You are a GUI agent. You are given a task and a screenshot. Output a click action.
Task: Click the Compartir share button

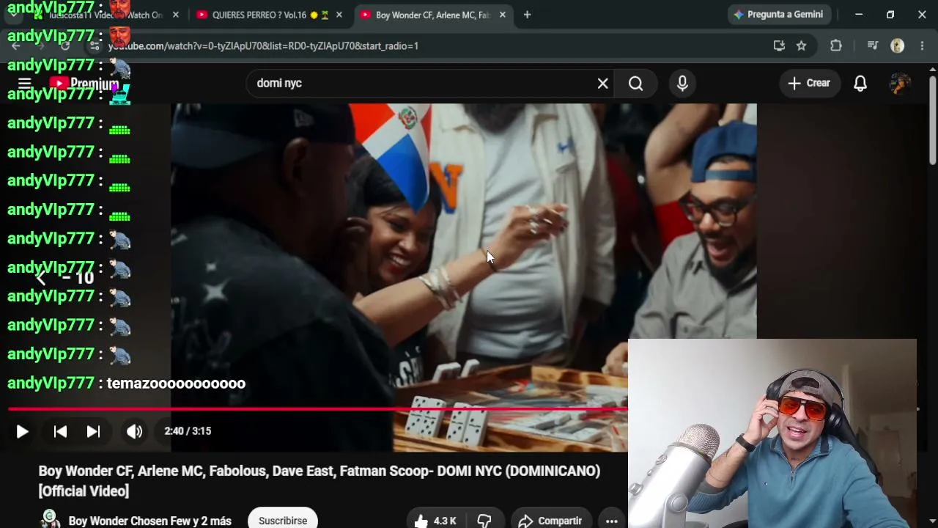(551, 520)
